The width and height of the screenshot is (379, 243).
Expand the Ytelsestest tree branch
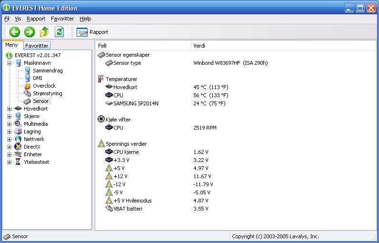pyautogui.click(x=9, y=162)
